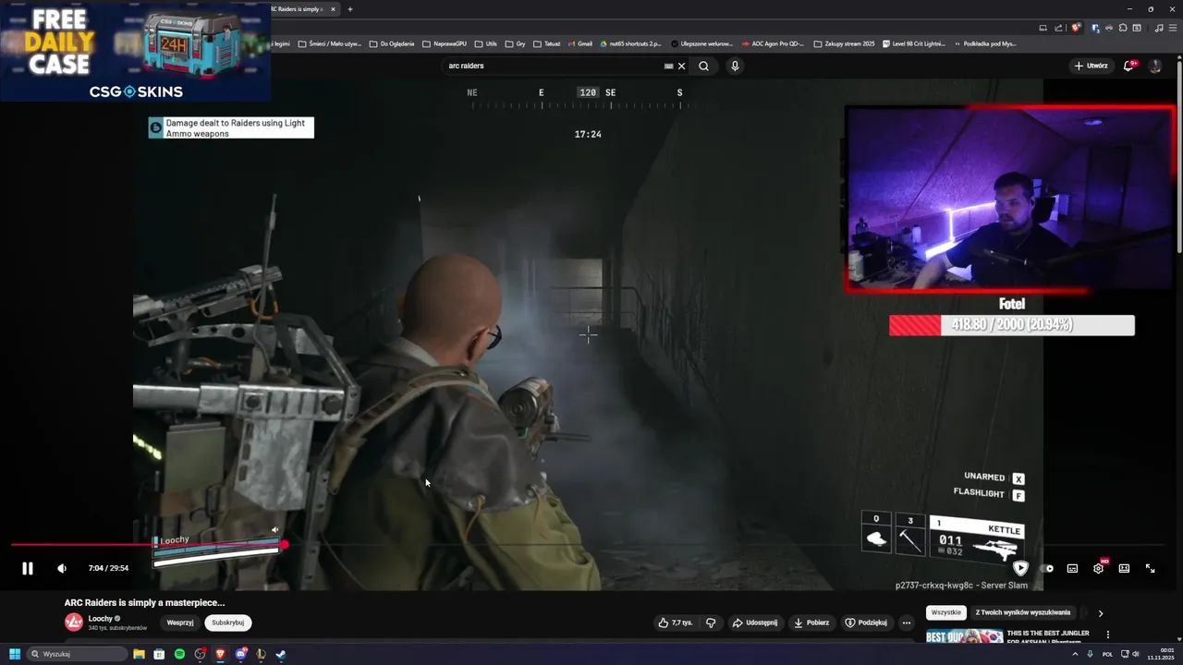Click the Subskrybuj button
The image size is (1183, 665).
[x=227, y=623]
